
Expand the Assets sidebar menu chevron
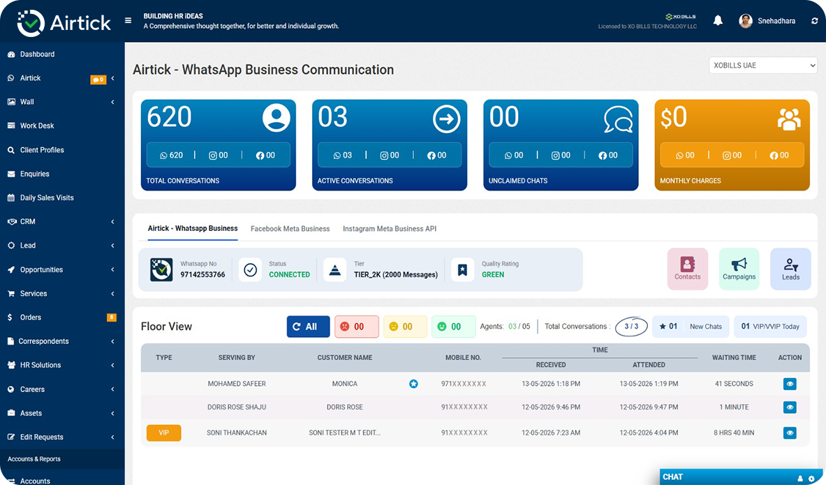(112, 413)
